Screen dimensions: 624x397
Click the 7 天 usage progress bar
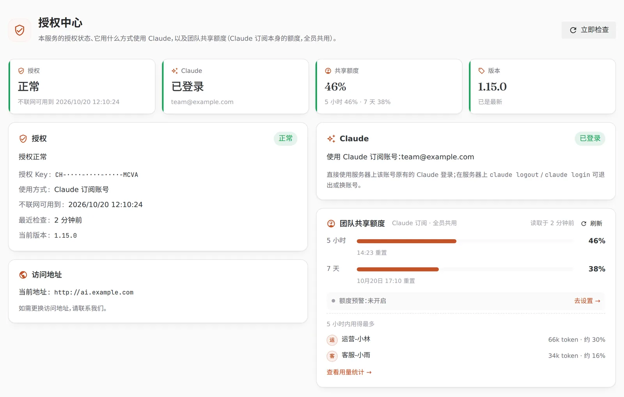(x=465, y=269)
